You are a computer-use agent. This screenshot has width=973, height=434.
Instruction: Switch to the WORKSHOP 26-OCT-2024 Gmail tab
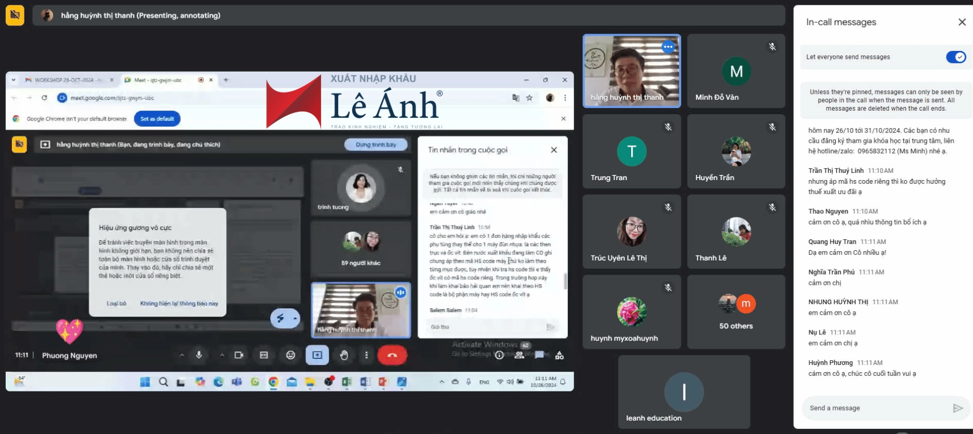click(65, 80)
